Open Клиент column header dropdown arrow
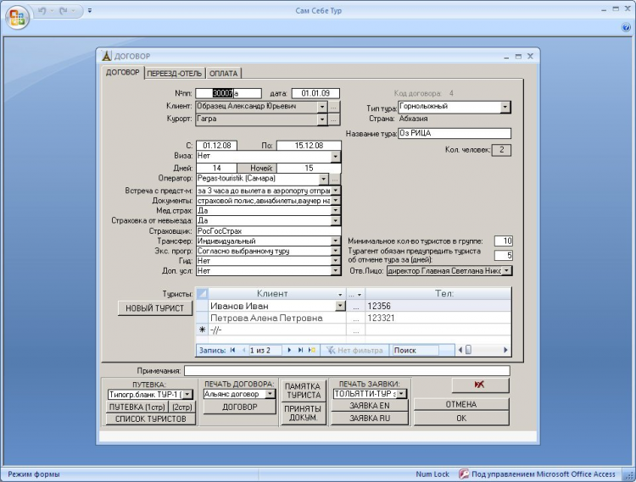The width and height of the screenshot is (636, 482). click(340, 295)
